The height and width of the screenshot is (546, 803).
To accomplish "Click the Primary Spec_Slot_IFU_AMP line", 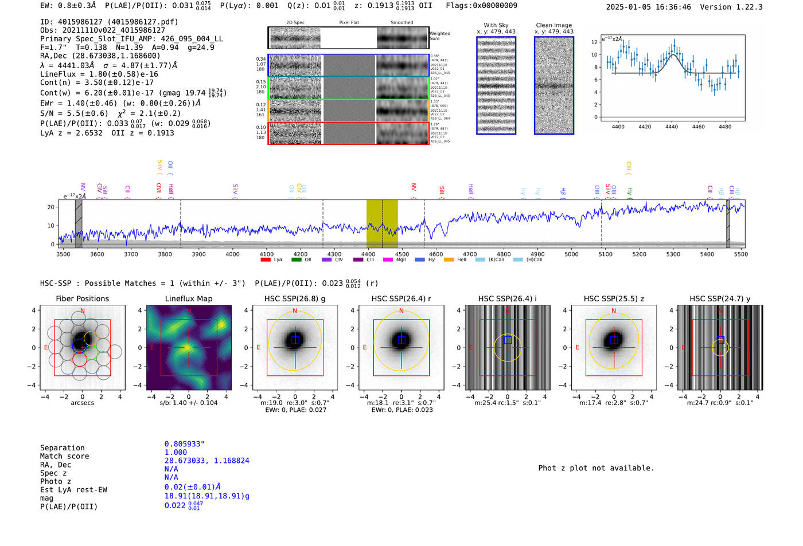I will (x=131, y=38).
